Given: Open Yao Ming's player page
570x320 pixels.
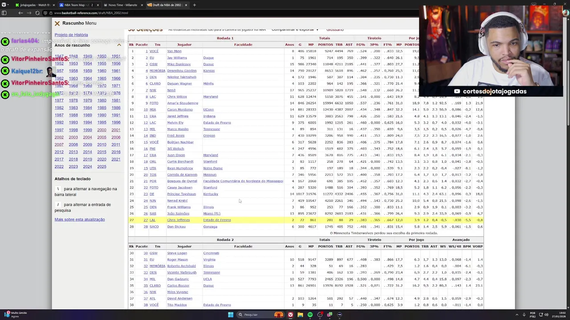Looking at the screenshot, I should (x=174, y=51).
